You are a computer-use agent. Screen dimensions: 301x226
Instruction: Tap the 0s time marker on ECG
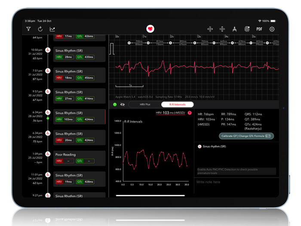click(117, 37)
